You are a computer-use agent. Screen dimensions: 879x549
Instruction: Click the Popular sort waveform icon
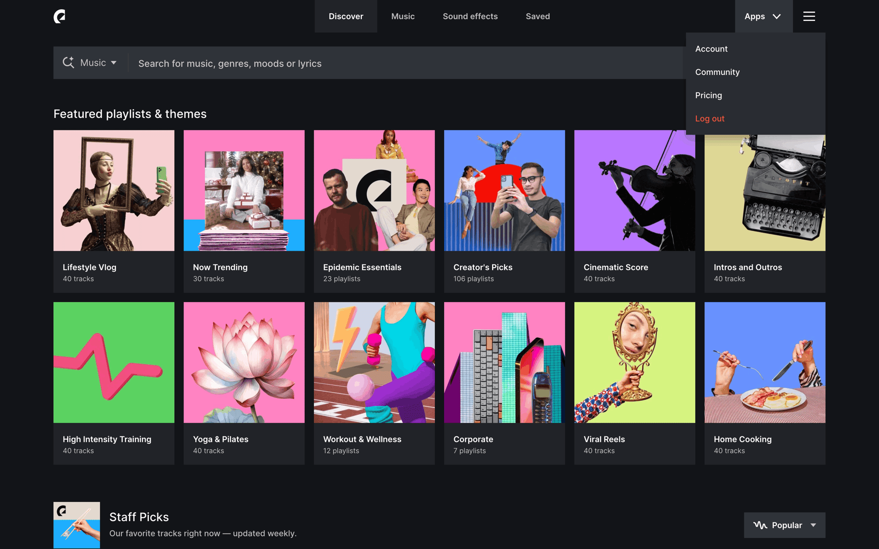click(x=760, y=525)
